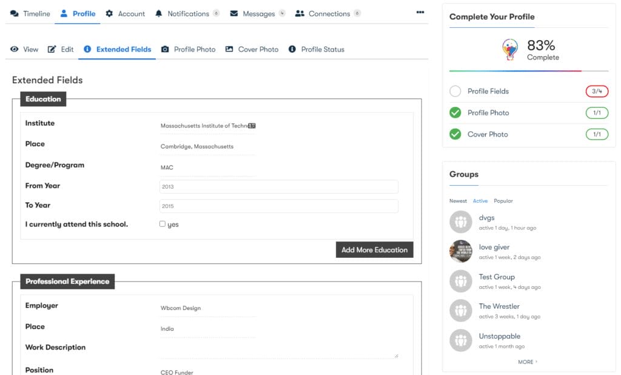Click the Messages envelope icon
621x375 pixels.
point(233,13)
